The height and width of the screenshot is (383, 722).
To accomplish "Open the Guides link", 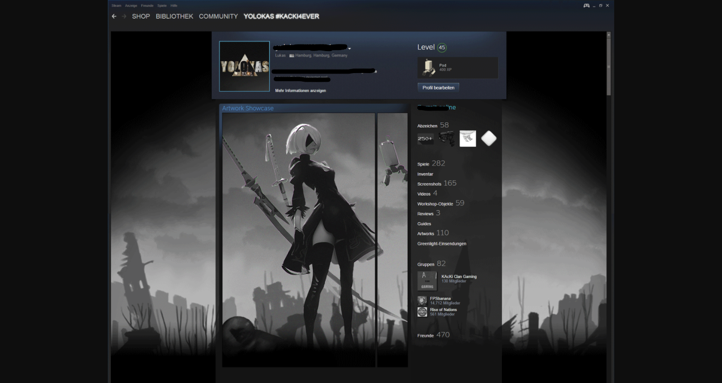I will 424,224.
